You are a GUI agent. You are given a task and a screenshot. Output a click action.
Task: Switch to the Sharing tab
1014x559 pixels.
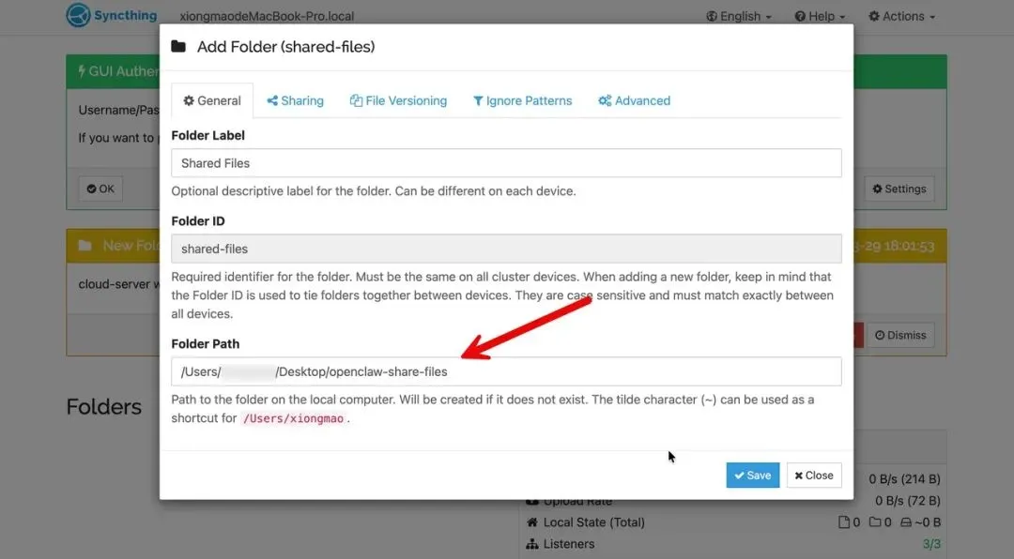tap(295, 101)
